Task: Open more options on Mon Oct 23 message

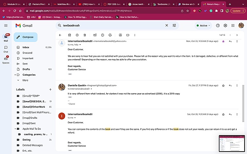Action: click(237, 41)
